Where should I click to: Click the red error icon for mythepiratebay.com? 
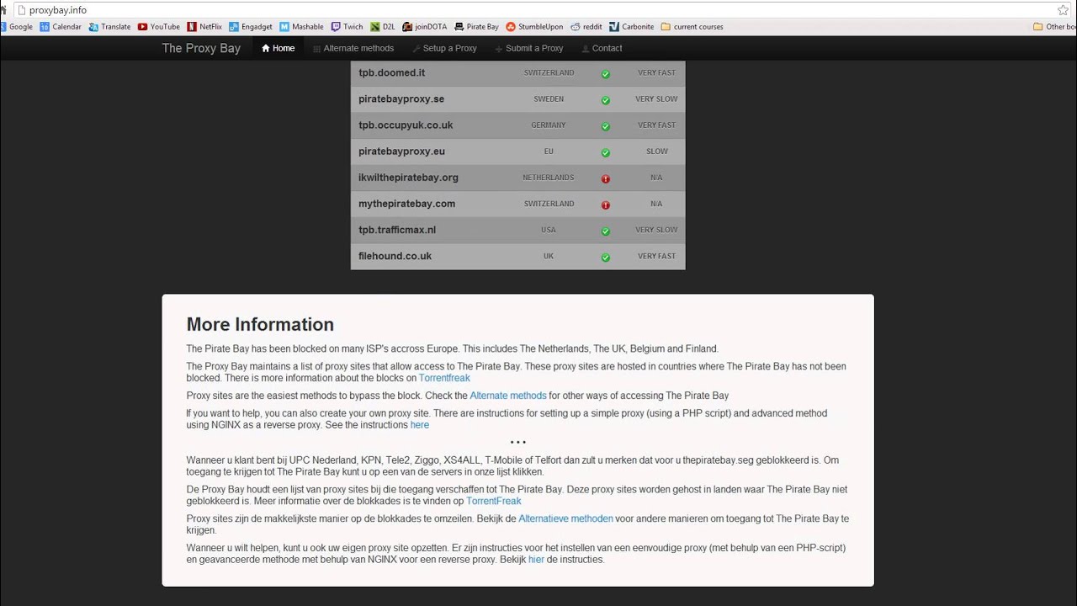coord(605,205)
